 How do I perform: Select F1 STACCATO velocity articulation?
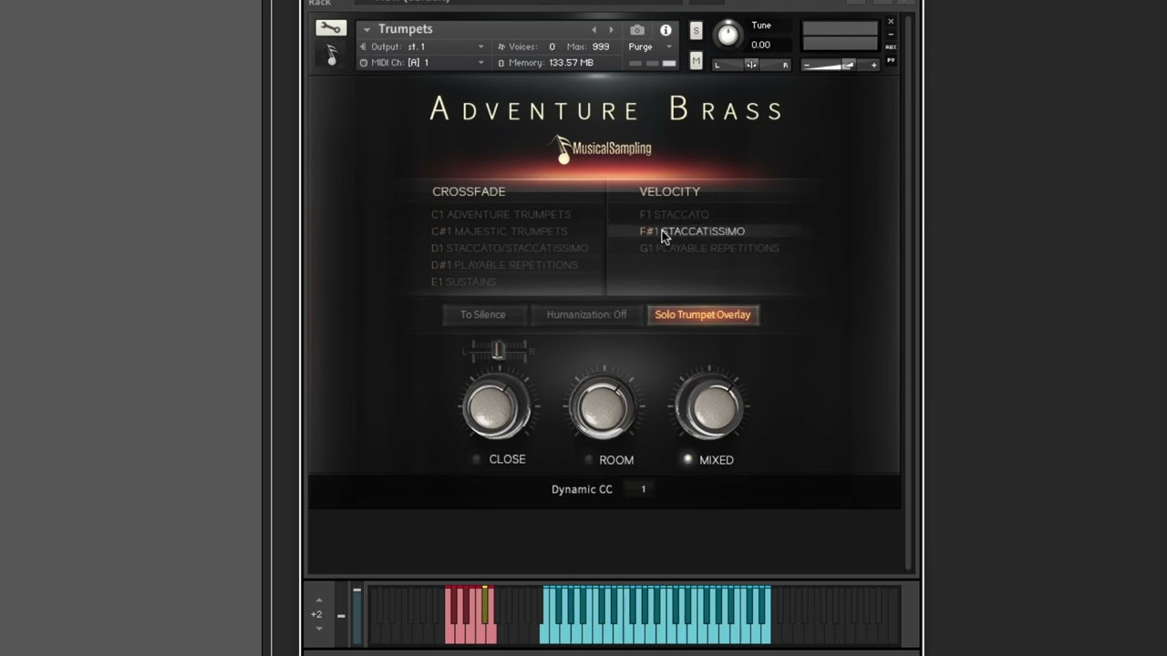pyautogui.click(x=674, y=214)
